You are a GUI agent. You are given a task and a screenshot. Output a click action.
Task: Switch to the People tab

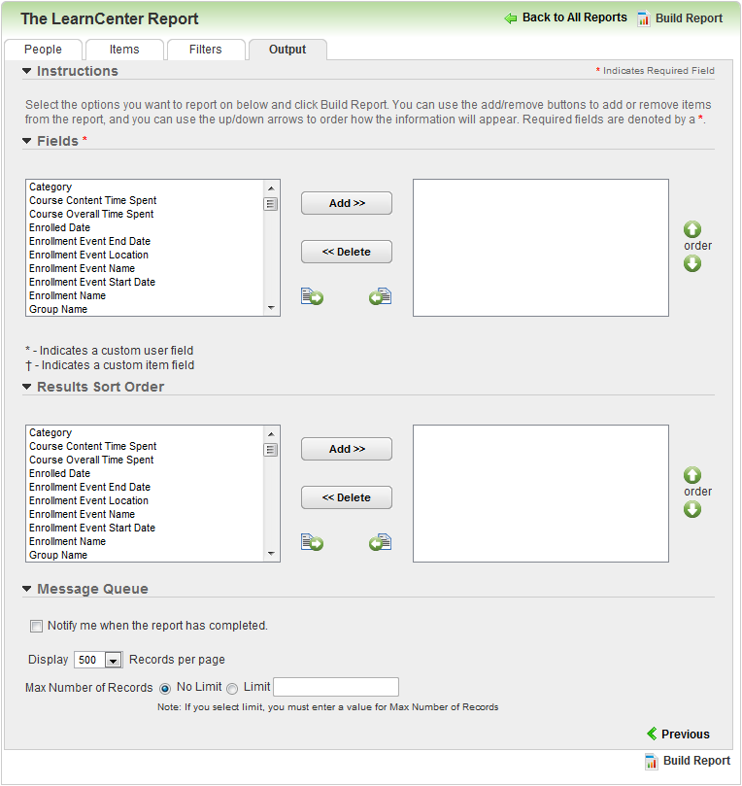pos(43,50)
